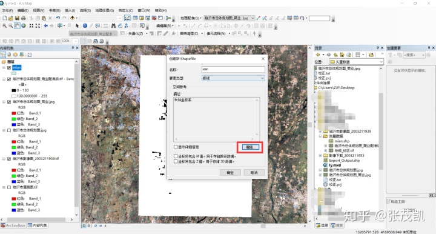The width and height of the screenshot is (436, 234).
Task: Click Connect To Folder icon in Catalog
Action: click(x=371, y=55)
